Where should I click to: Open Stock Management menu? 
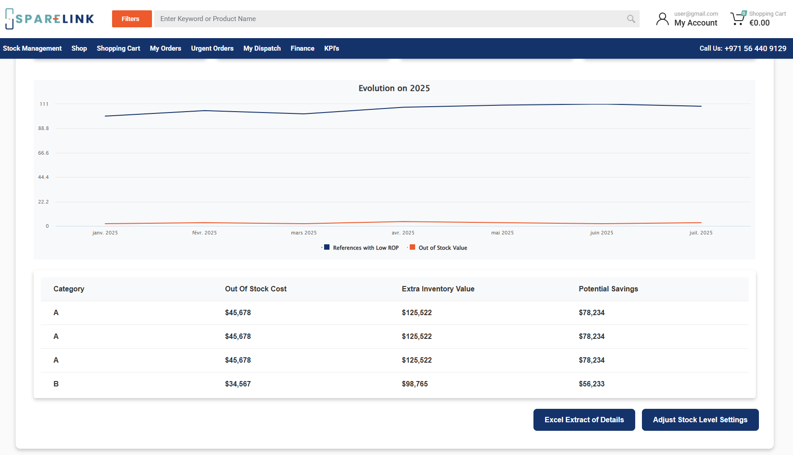pos(32,48)
